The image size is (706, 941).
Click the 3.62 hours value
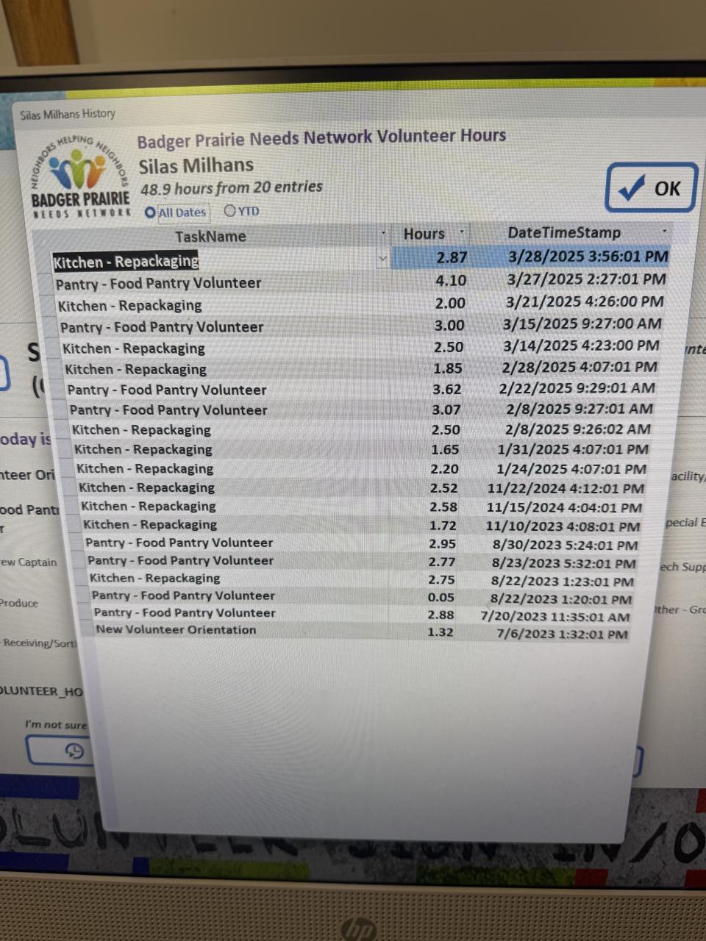point(446,389)
